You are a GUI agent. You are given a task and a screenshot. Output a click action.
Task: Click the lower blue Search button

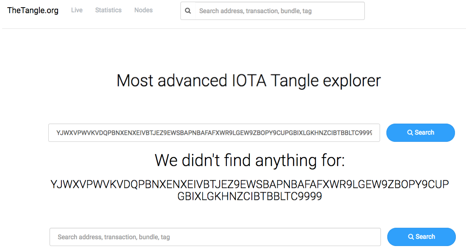point(422,237)
